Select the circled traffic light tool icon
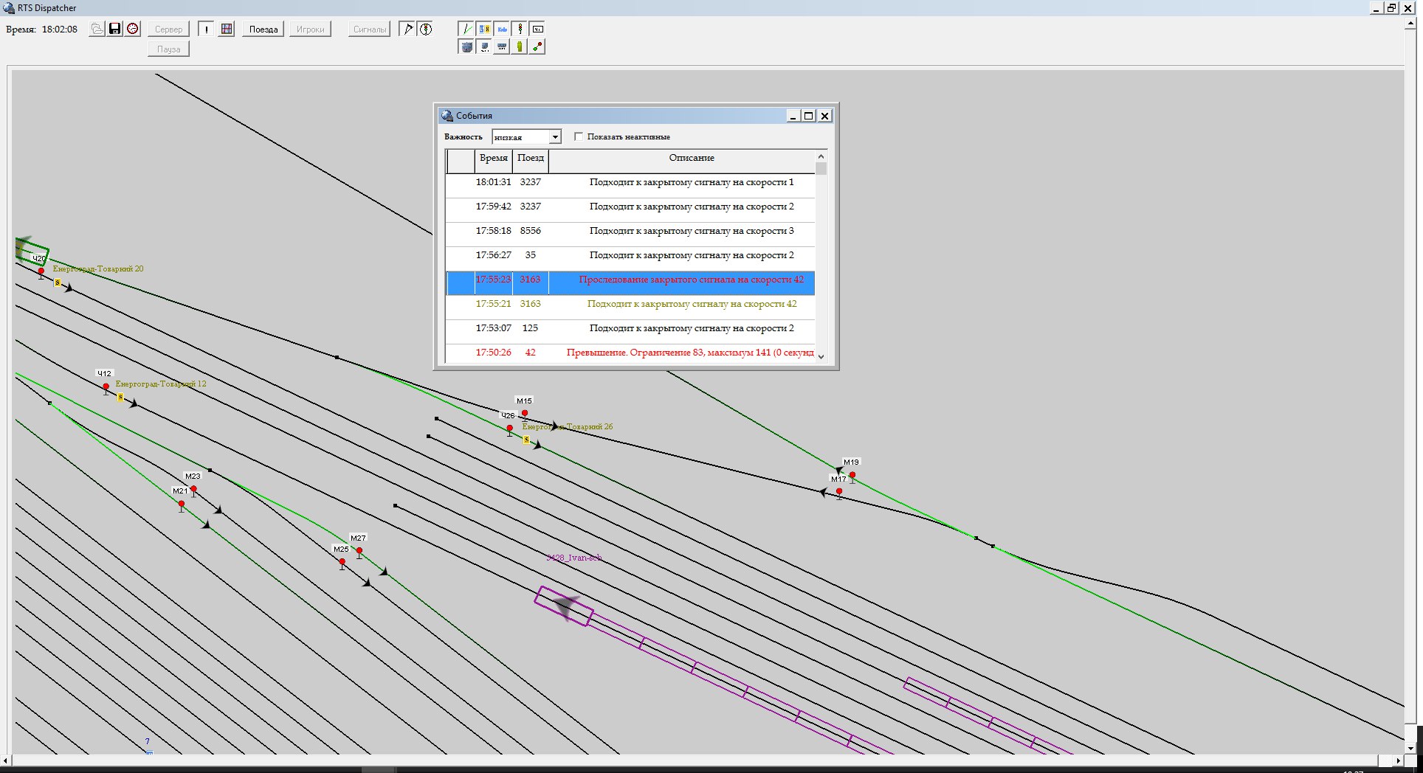Viewport: 1423px width, 773px height. [x=426, y=30]
